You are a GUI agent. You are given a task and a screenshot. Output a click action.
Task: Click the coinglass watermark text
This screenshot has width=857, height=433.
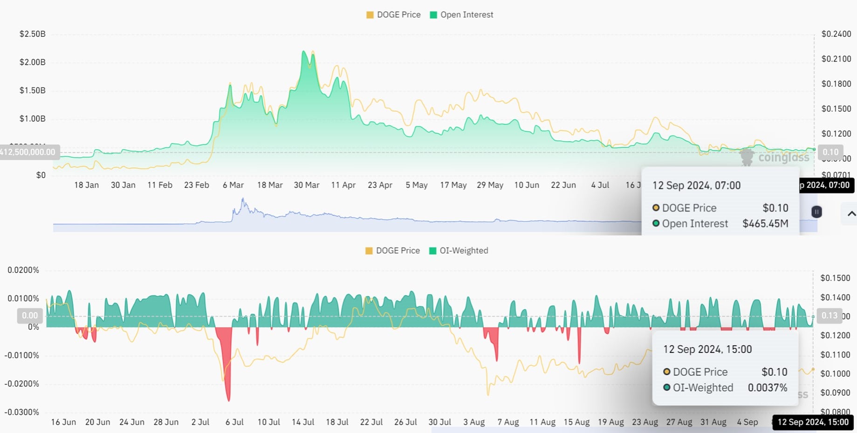click(x=783, y=158)
